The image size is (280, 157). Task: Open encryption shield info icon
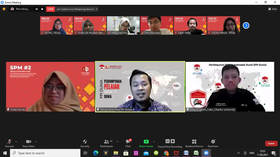coord(4,9)
